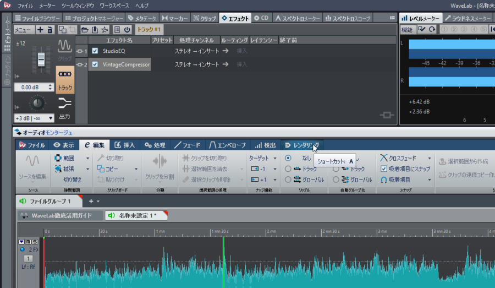Click the 機能 button in the level meter
The height and width of the screenshot is (288, 495).
pyautogui.click(x=407, y=29)
